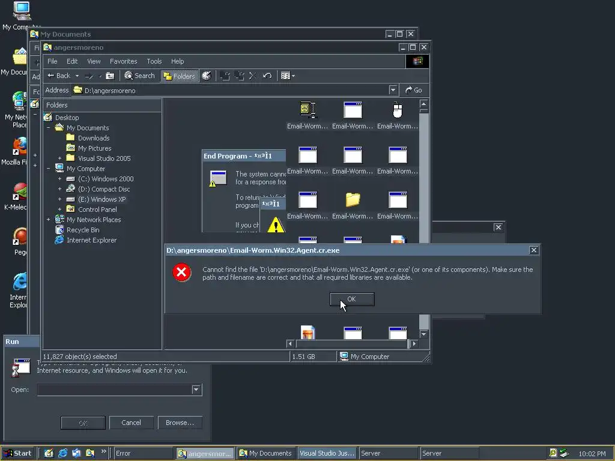
Task: Expand the (C:) Windows 2000 drive node
Action: (x=59, y=179)
